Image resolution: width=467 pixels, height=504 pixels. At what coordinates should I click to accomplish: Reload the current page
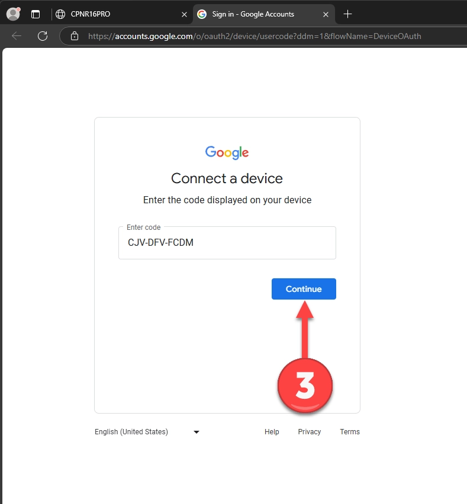tap(43, 36)
